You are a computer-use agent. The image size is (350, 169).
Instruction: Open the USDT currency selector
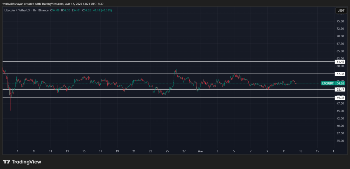pos(341,11)
